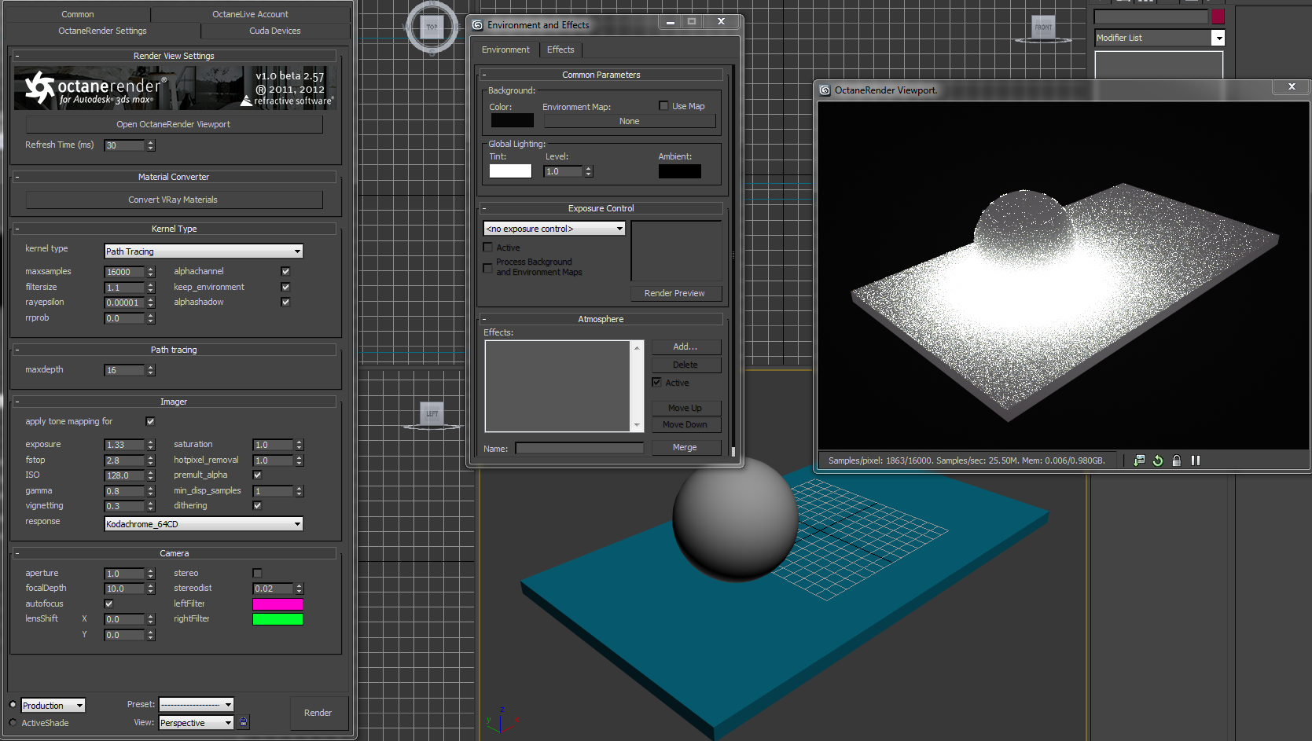Uncheck premult_alpha in Imager

257,475
